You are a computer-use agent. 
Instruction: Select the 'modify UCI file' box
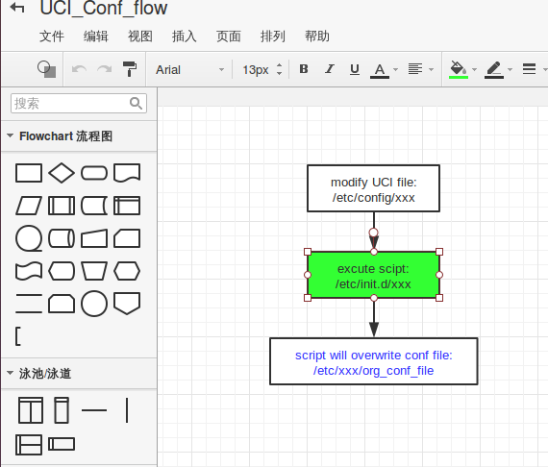373,188
